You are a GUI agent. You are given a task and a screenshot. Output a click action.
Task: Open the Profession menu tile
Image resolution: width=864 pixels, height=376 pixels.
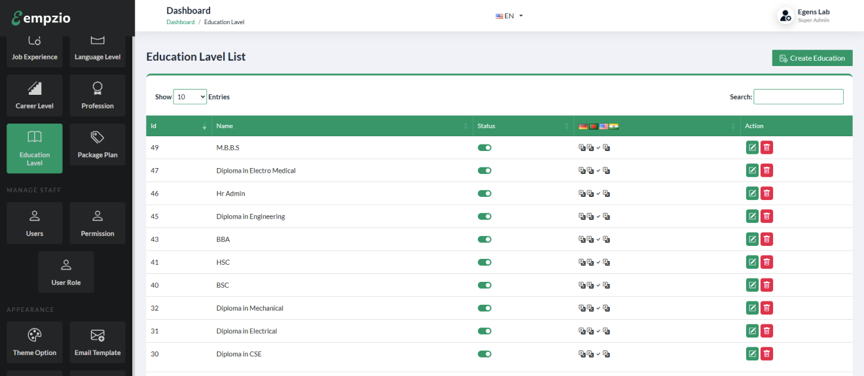98,95
